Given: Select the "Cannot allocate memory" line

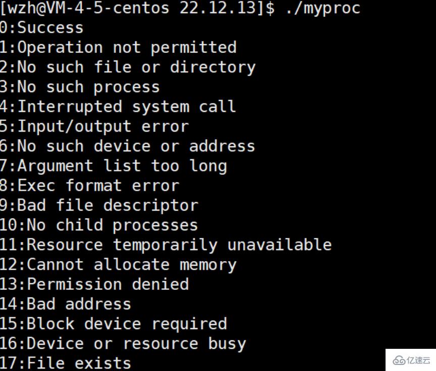Looking at the screenshot, I should pos(118,264).
